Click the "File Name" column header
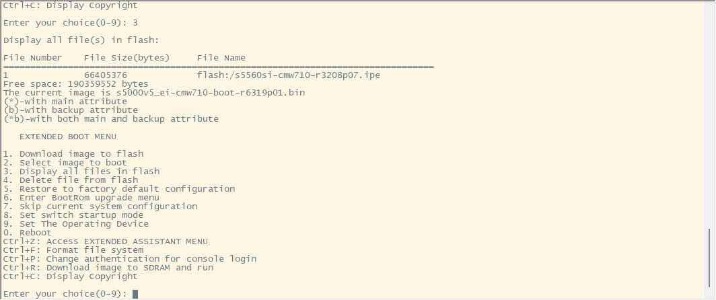Image resolution: width=716 pixels, height=300 pixels. coord(221,58)
